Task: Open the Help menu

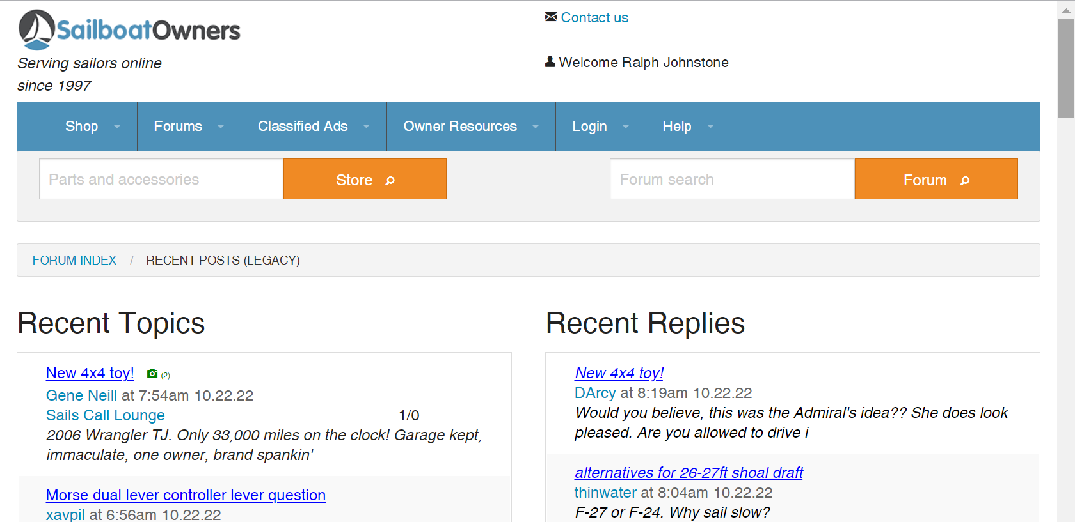Action: coord(677,127)
